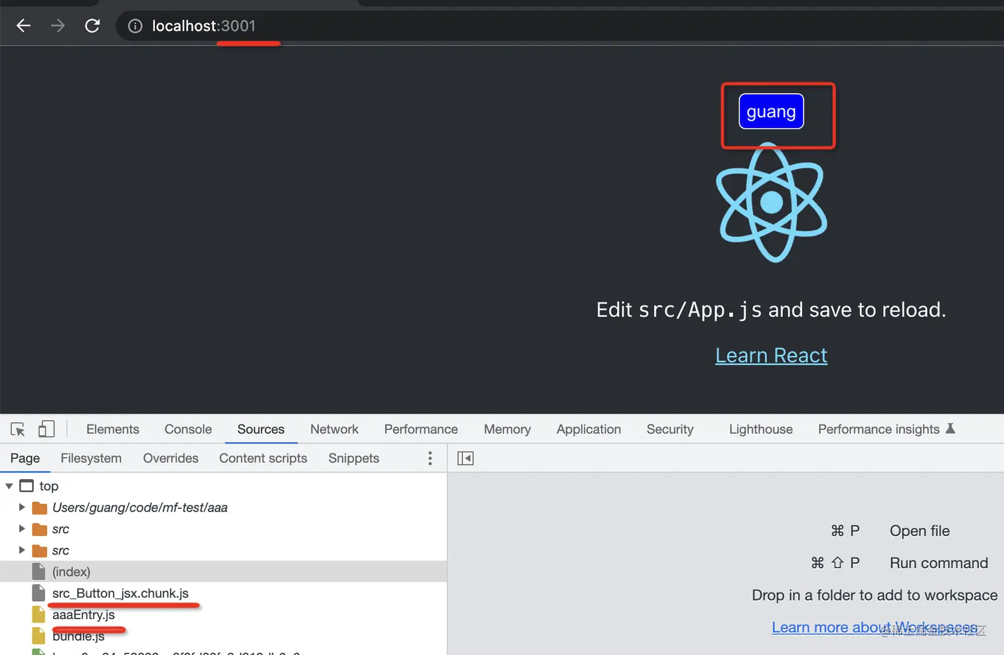Select the Overrides navigator tab
1004x655 pixels.
click(171, 458)
